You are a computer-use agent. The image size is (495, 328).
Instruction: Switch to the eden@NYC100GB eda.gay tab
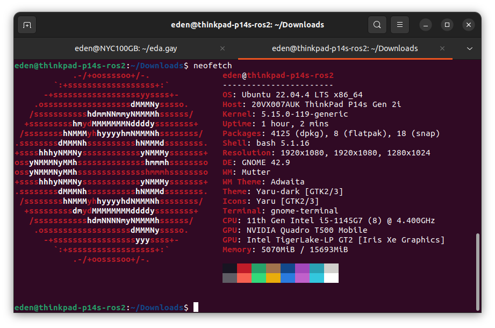click(x=126, y=48)
